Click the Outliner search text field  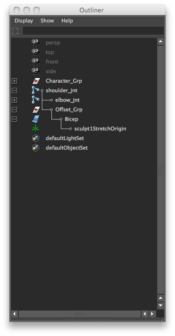pos(93,31)
